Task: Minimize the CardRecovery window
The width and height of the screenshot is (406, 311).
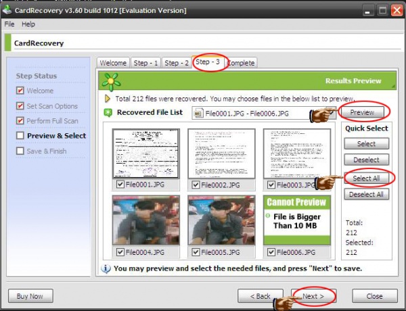Action: coord(367,11)
